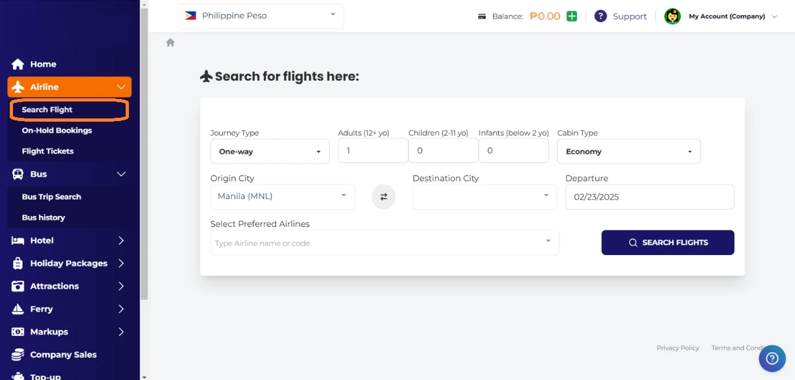Open On-Hold Bookings in the sidebar
The width and height of the screenshot is (795, 380).
point(57,130)
